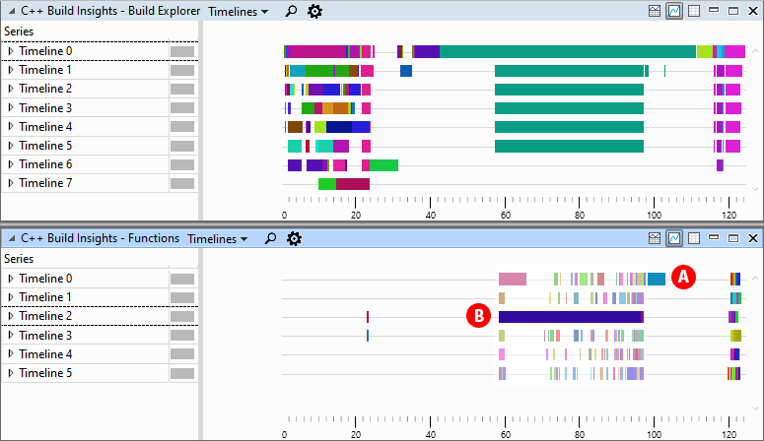Select Timeline 4 label in Functions panel
This screenshot has width=764, height=441.
click(45, 353)
